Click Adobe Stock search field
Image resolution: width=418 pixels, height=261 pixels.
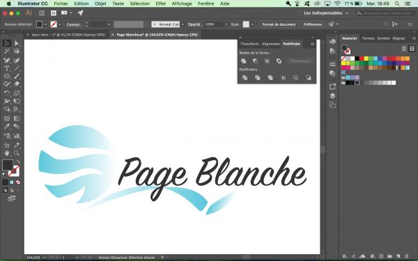click(x=387, y=13)
